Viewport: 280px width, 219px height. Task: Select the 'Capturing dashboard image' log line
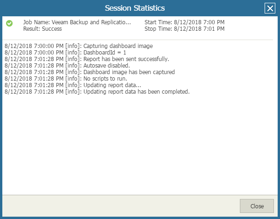(78, 46)
